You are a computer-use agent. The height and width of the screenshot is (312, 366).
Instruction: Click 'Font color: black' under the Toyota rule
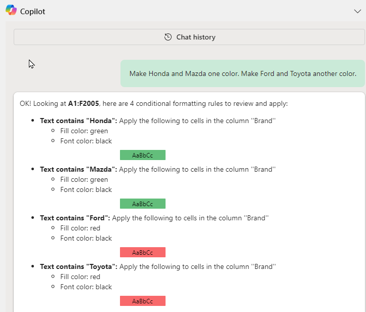[86, 287]
